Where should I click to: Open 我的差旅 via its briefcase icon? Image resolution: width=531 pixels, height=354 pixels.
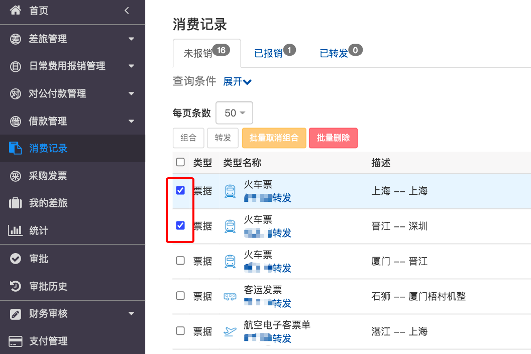15,203
